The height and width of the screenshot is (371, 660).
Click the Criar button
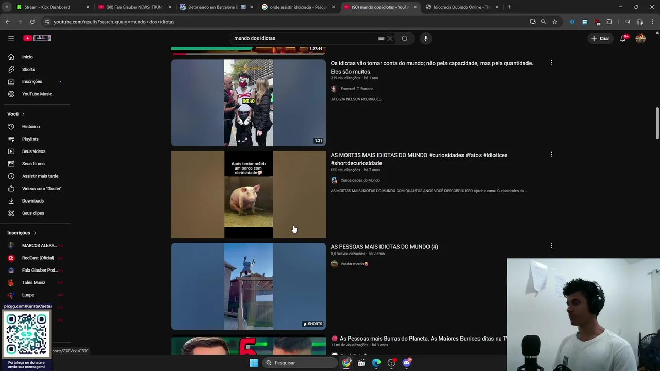[600, 38]
